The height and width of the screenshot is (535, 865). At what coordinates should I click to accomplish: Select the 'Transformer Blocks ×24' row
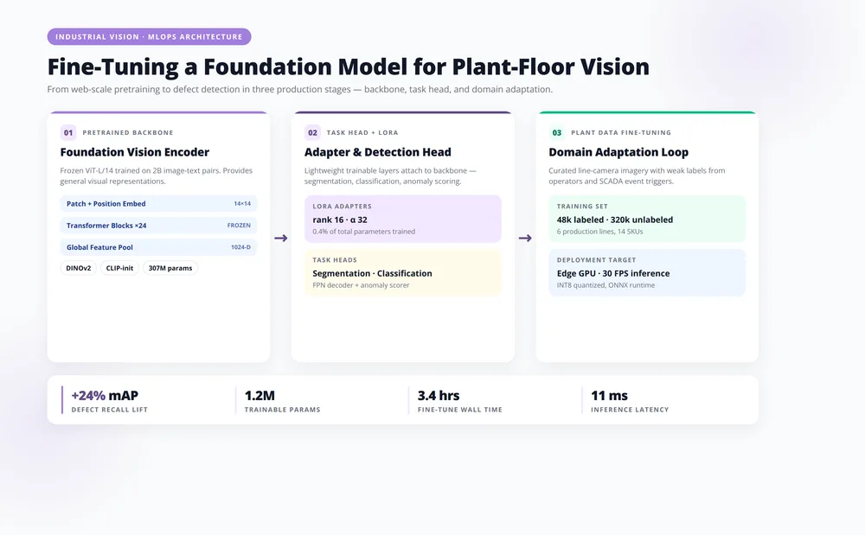(x=158, y=226)
